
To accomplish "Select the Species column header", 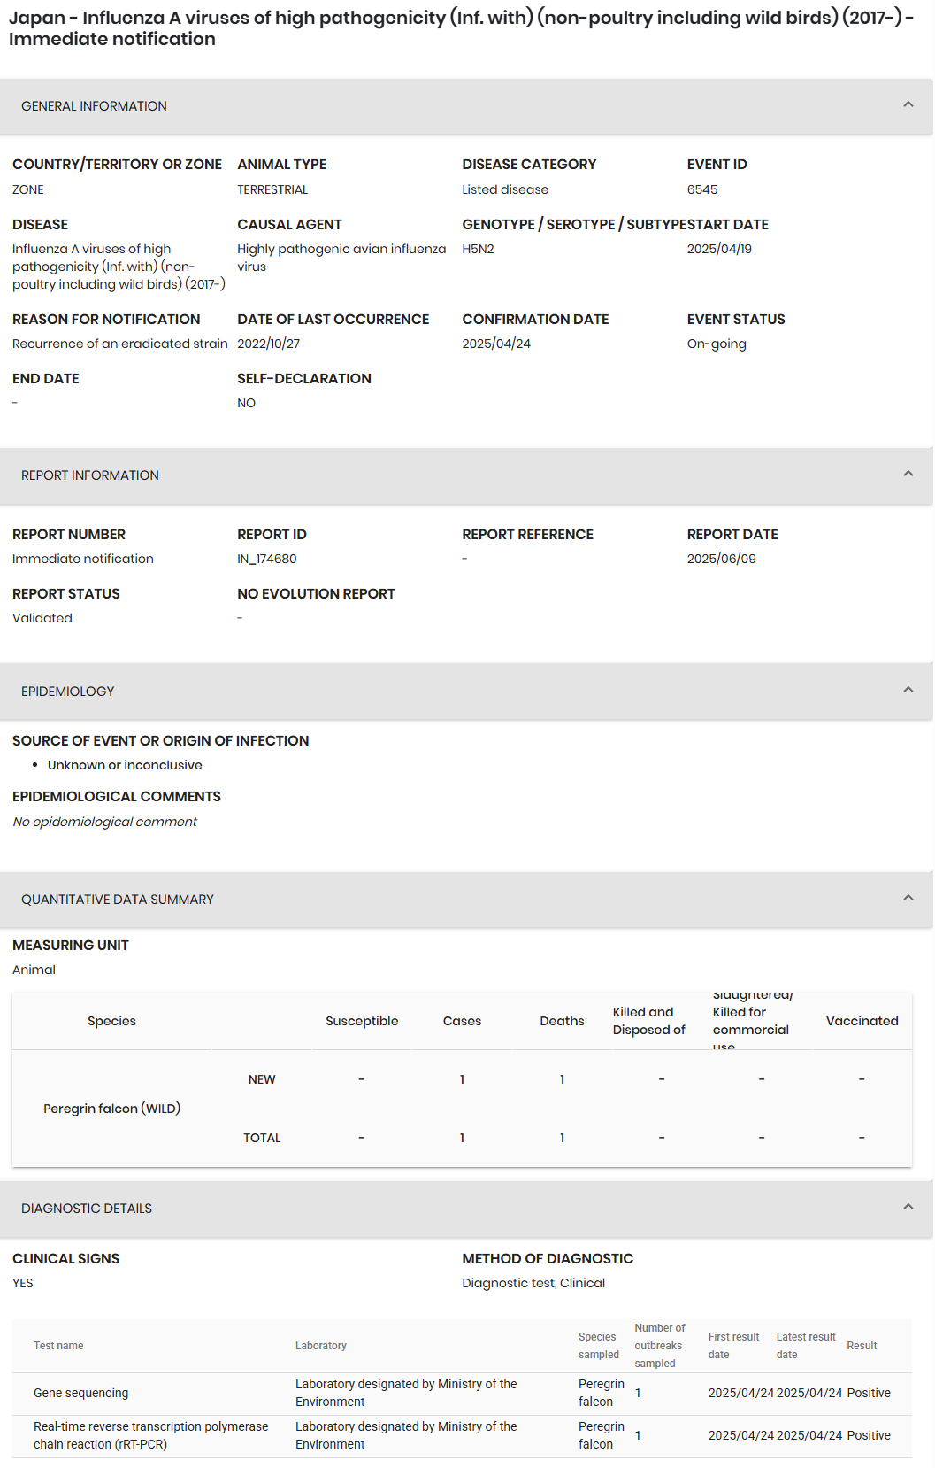I will click(111, 1021).
